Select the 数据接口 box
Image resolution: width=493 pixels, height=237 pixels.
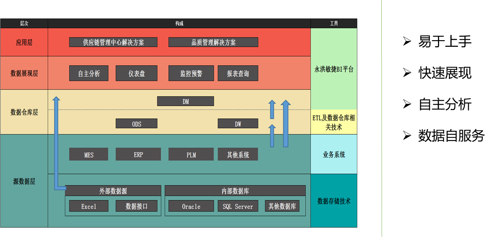[137, 206]
